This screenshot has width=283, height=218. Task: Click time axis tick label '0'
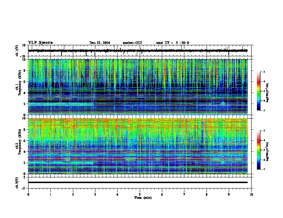point(28,194)
